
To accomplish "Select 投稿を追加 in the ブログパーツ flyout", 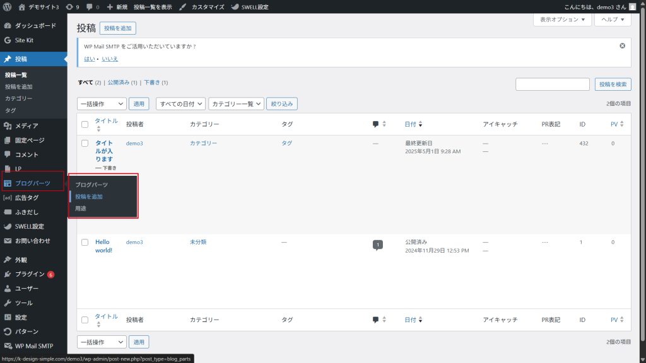I will pyautogui.click(x=89, y=197).
